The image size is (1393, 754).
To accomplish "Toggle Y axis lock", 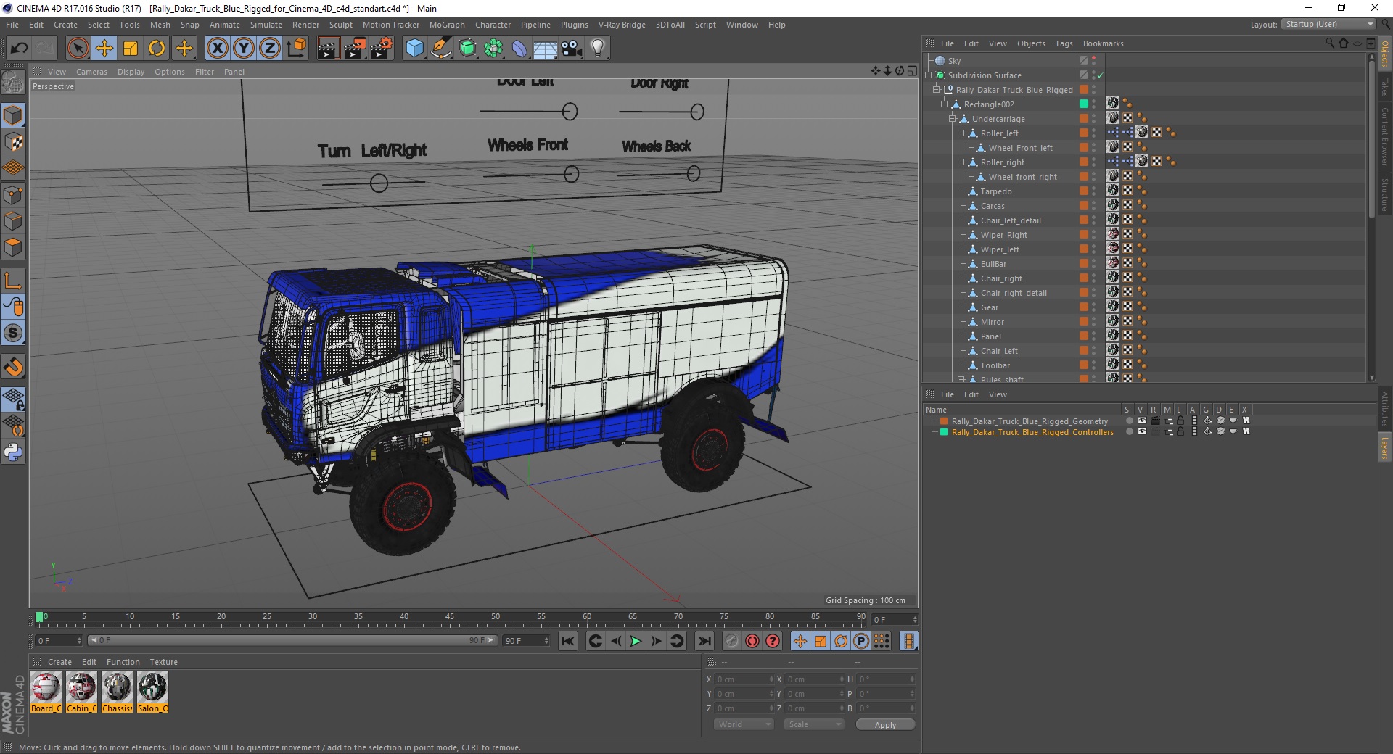I will [x=244, y=49].
